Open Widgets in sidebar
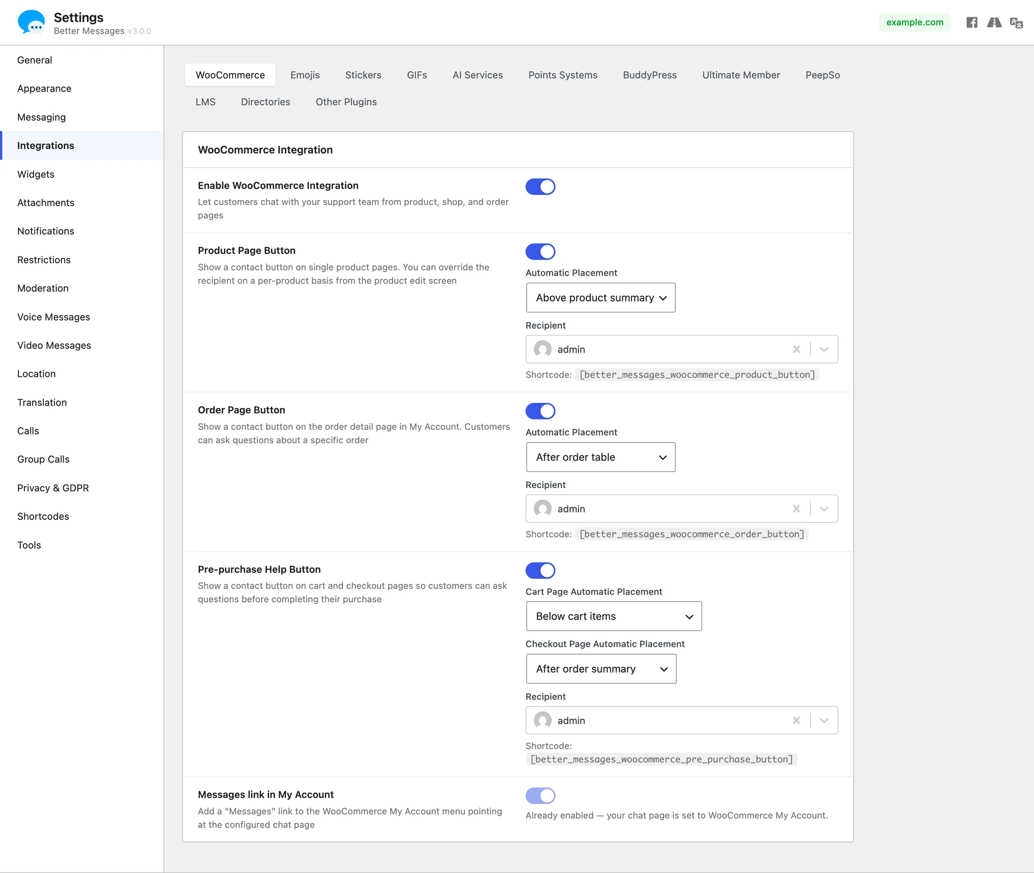 pyautogui.click(x=82, y=174)
